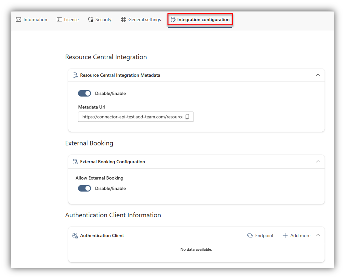Click the Endpoint chain-link icon
This screenshot has height=279, width=345.
[x=250, y=236]
